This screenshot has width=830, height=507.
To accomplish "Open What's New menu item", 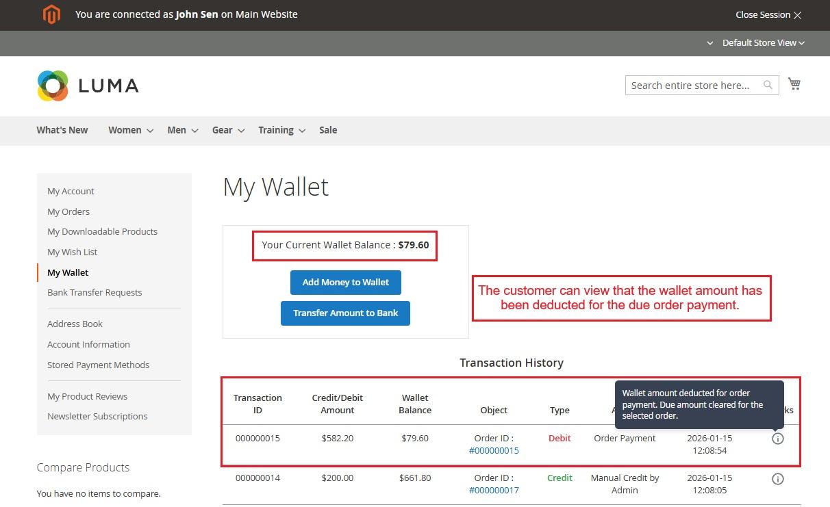I will 62,130.
